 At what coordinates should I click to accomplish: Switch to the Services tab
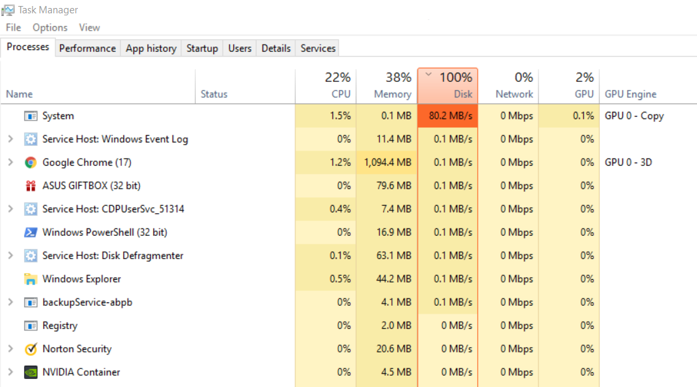318,48
